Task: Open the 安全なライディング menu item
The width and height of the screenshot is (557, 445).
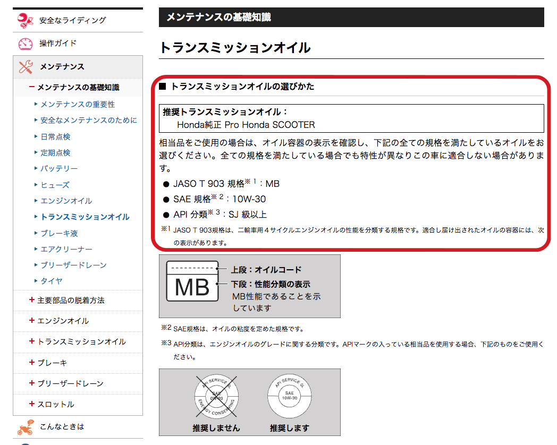Action: [x=72, y=20]
